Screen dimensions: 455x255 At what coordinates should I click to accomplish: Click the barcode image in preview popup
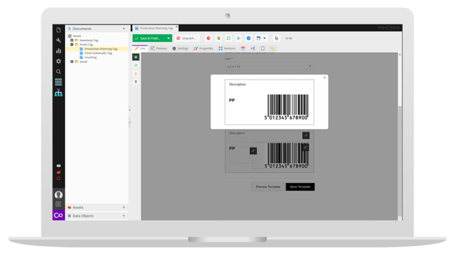pos(287,107)
